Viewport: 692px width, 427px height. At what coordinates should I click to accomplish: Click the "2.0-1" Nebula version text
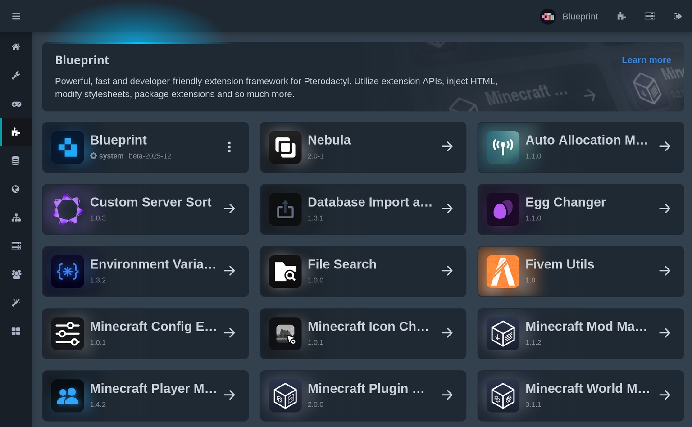pyautogui.click(x=316, y=156)
